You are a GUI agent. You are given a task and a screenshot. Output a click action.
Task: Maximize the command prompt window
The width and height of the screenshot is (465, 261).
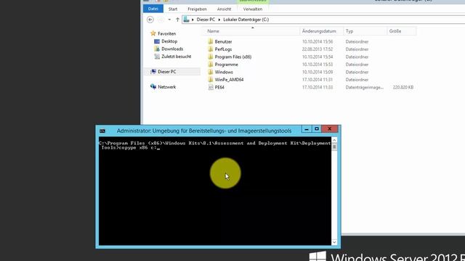(x=317, y=129)
